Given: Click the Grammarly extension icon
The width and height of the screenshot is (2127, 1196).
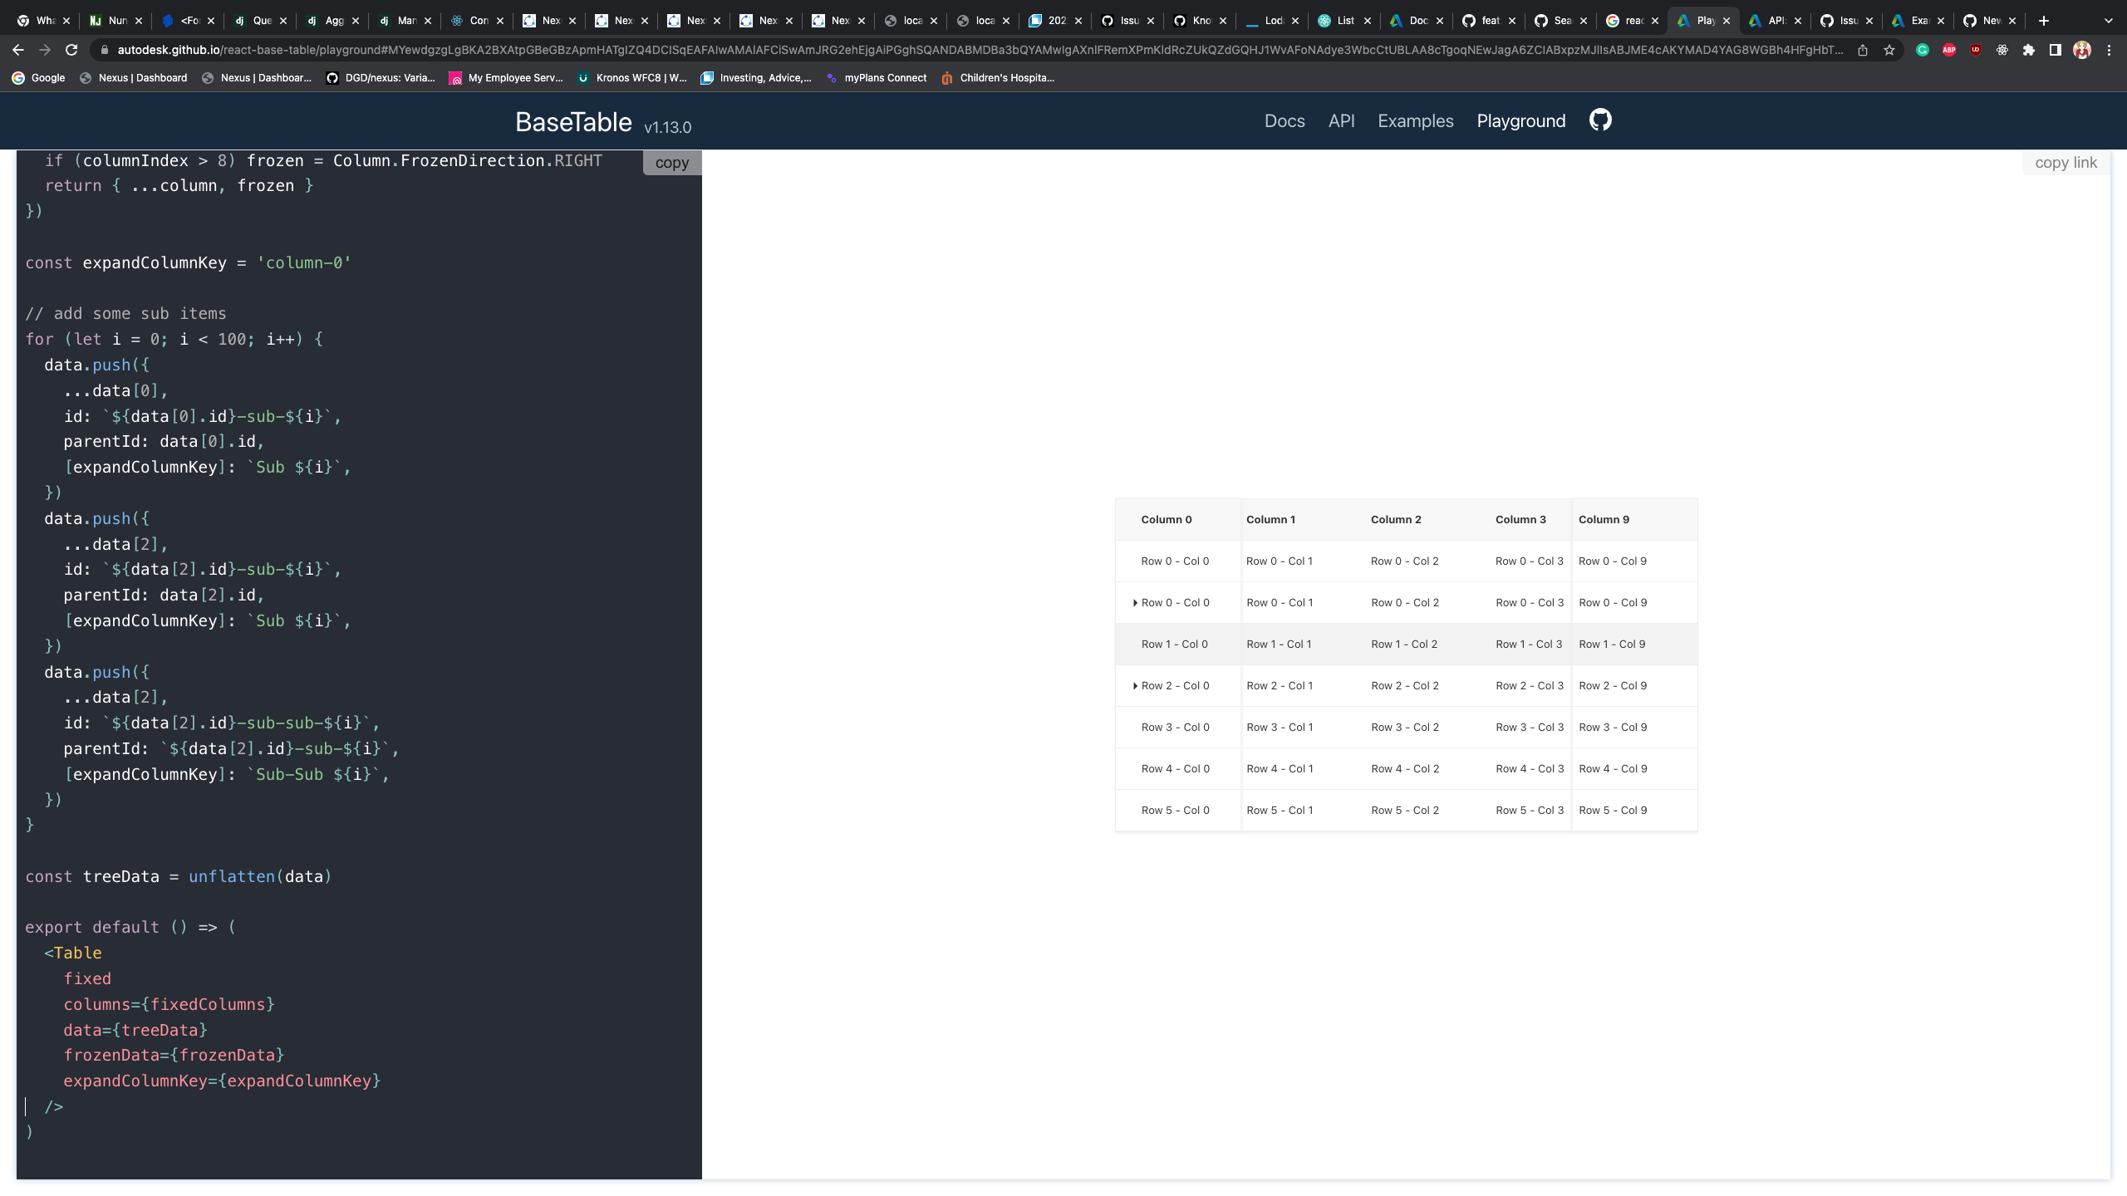Looking at the screenshot, I should point(1923,50).
